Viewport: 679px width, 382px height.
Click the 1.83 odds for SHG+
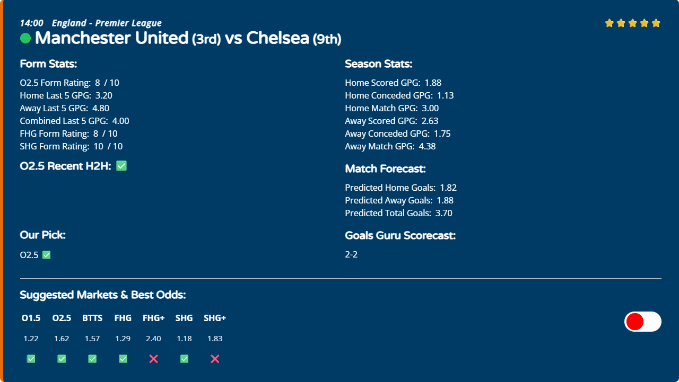point(215,339)
